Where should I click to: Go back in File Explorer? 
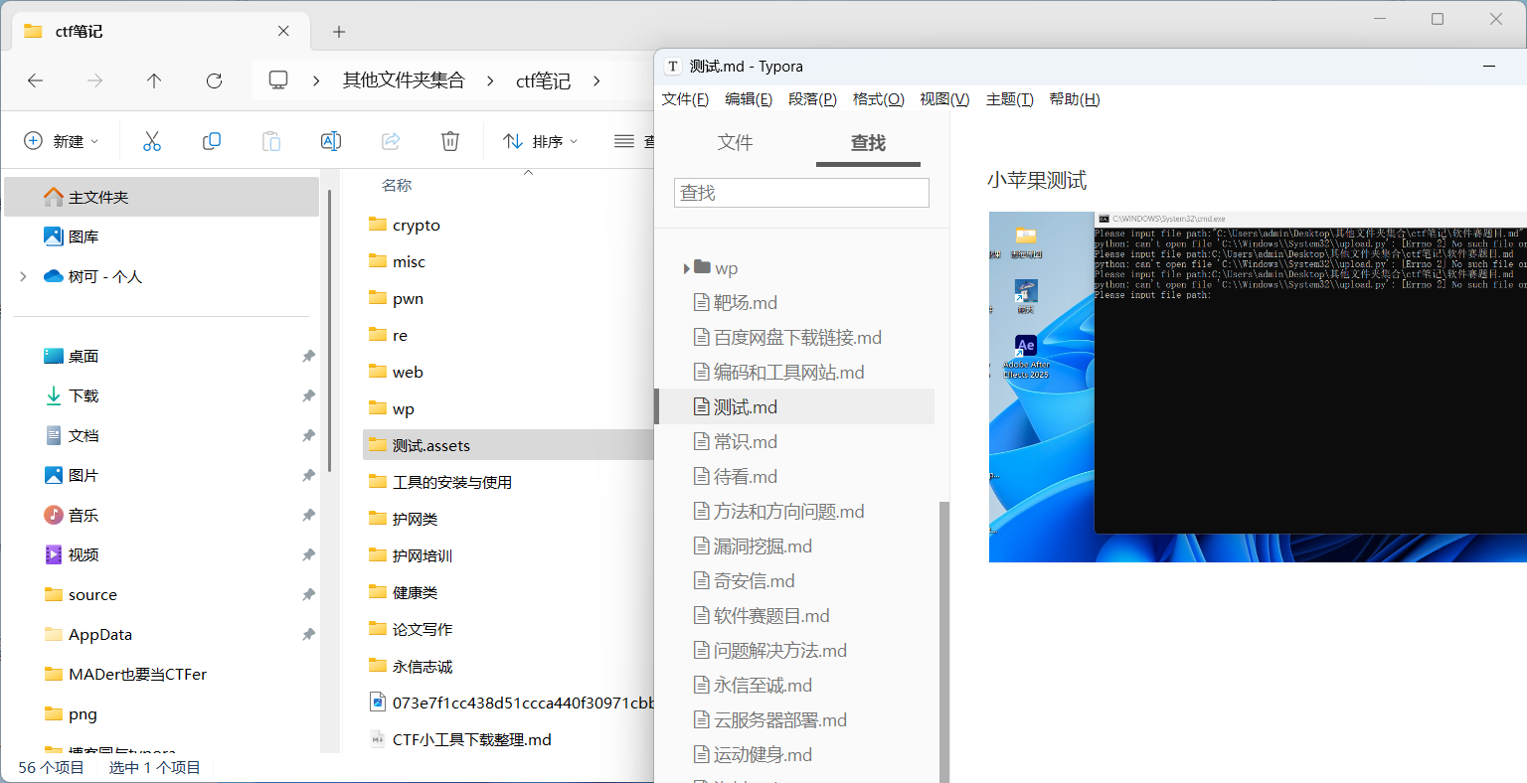tap(36, 80)
